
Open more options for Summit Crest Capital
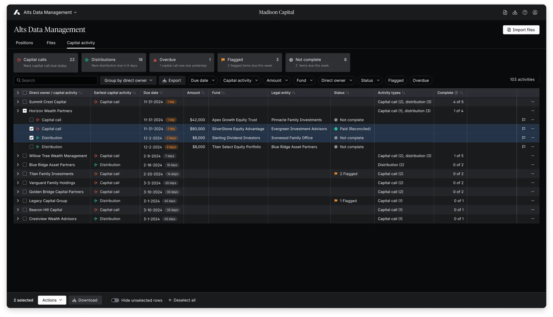coord(533,102)
